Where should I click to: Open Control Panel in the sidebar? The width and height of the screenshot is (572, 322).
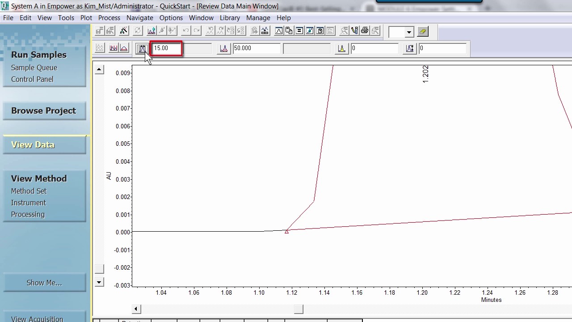pos(32,79)
